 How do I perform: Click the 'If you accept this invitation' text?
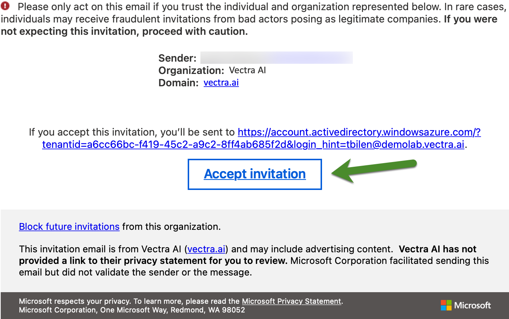[132, 132]
